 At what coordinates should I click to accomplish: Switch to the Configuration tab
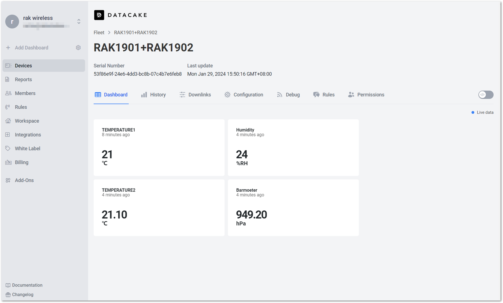tap(244, 95)
